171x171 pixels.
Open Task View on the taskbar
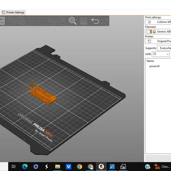click(14, 166)
